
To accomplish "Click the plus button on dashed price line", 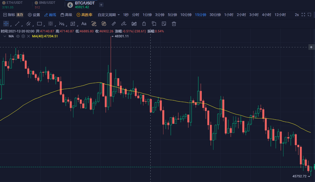I will [x=311, y=47].
